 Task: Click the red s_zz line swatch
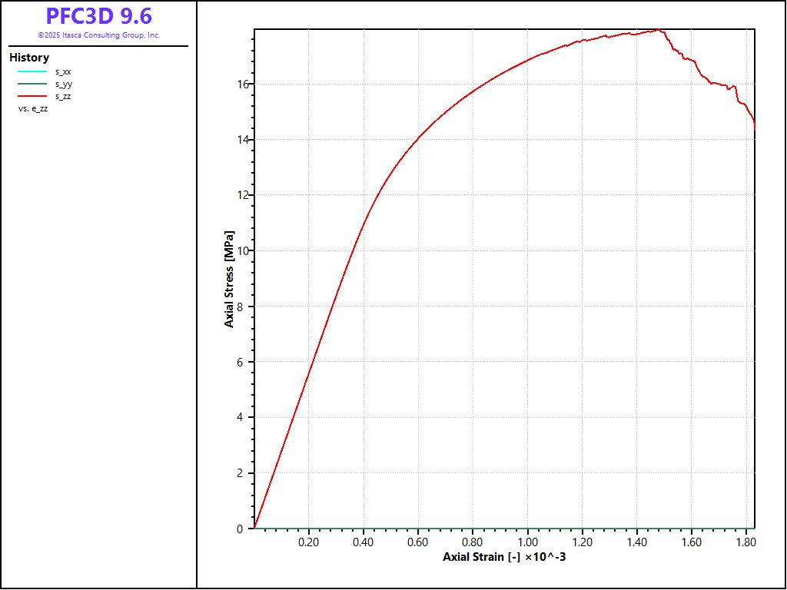point(32,96)
